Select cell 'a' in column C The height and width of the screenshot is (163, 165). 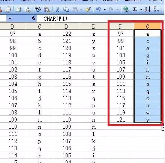pos(39,34)
